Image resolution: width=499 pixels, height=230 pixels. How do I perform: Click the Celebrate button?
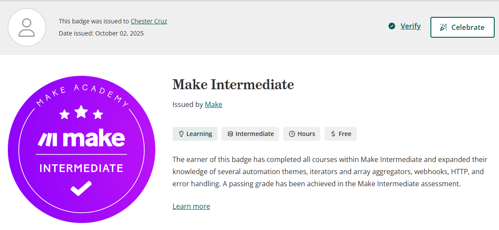pos(463,27)
